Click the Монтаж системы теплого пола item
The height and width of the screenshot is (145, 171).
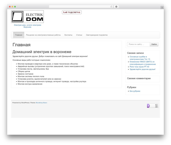click(x=31, y=76)
